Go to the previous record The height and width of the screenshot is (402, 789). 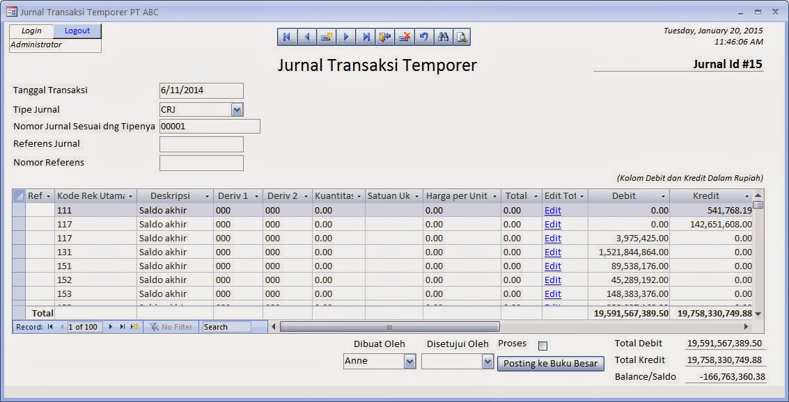click(x=306, y=36)
